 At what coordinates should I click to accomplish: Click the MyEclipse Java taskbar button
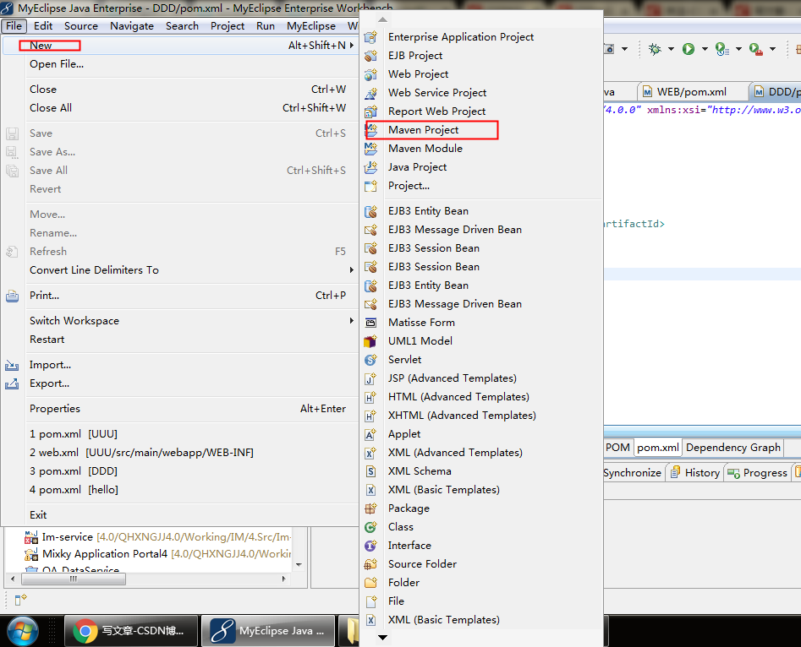point(268,631)
